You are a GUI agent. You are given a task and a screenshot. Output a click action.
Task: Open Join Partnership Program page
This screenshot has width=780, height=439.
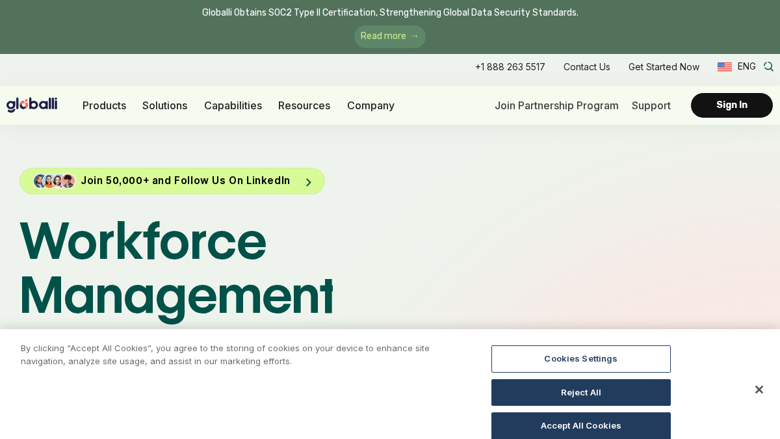point(556,105)
